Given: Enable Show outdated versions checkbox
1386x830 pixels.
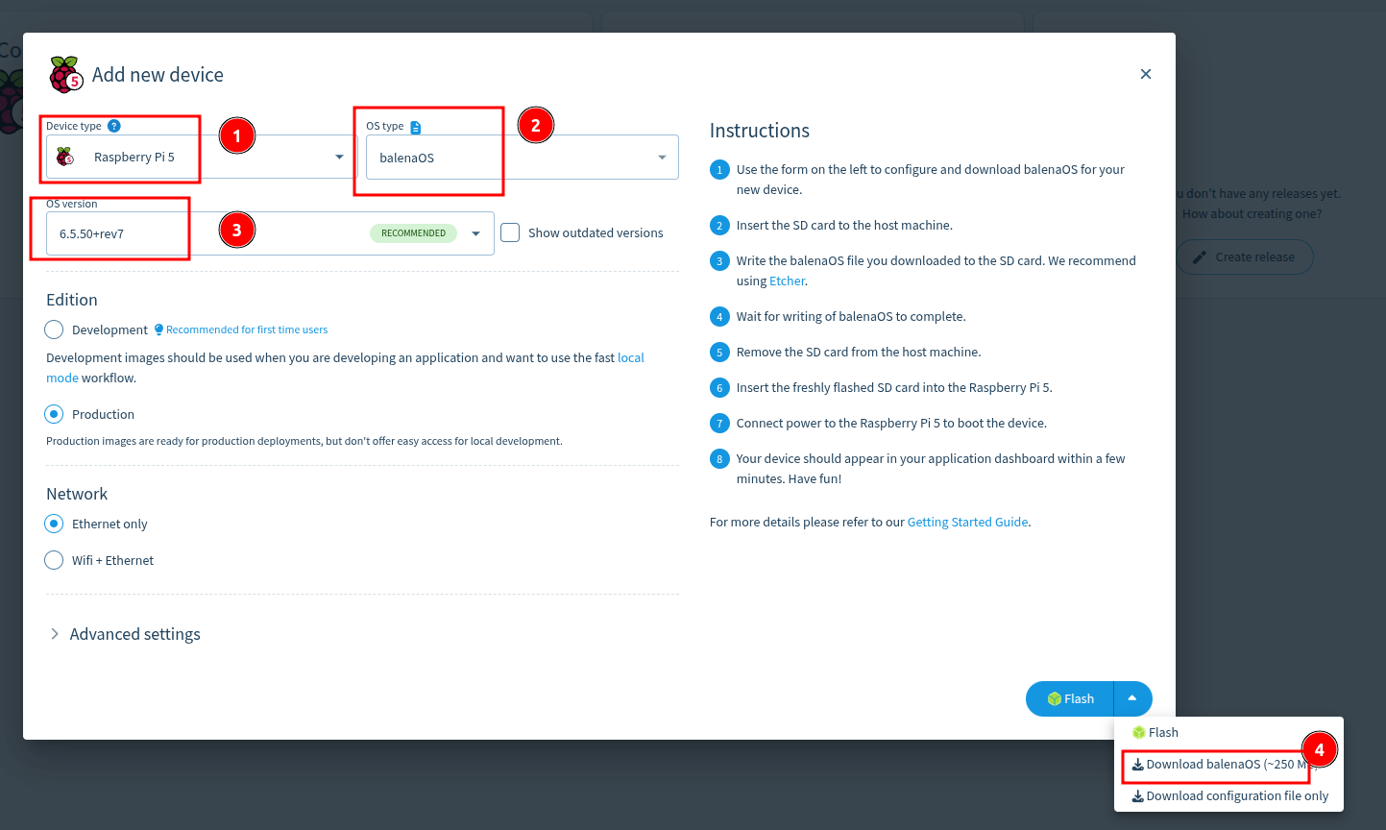Looking at the screenshot, I should coord(510,232).
